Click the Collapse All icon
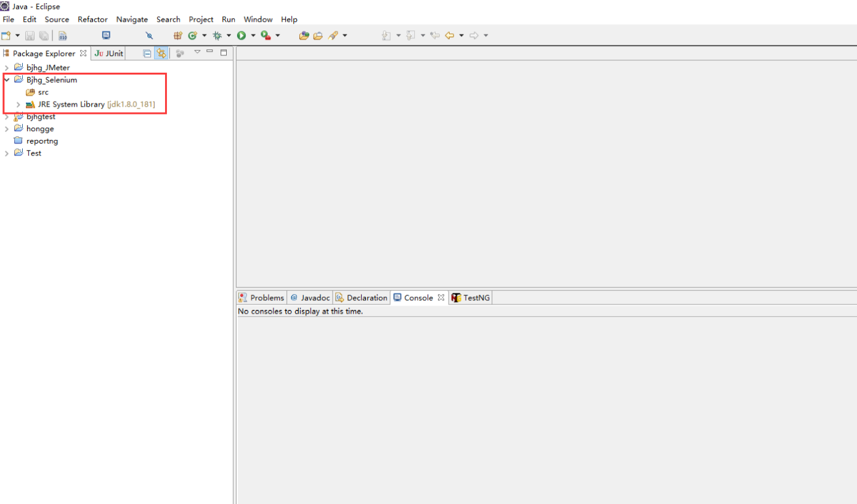The width and height of the screenshot is (857, 504). [147, 54]
